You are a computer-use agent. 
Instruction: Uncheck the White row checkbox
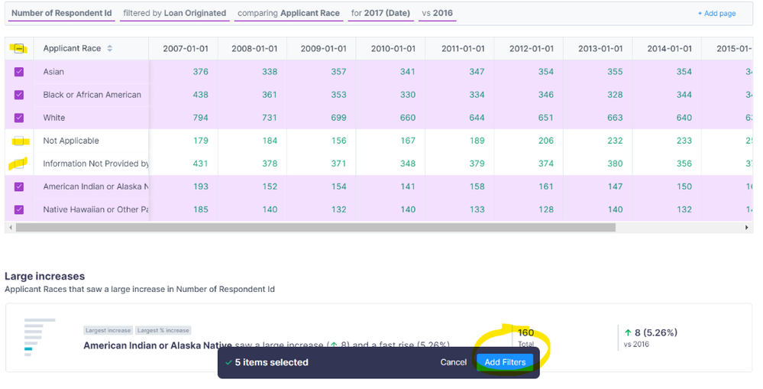[x=19, y=118]
